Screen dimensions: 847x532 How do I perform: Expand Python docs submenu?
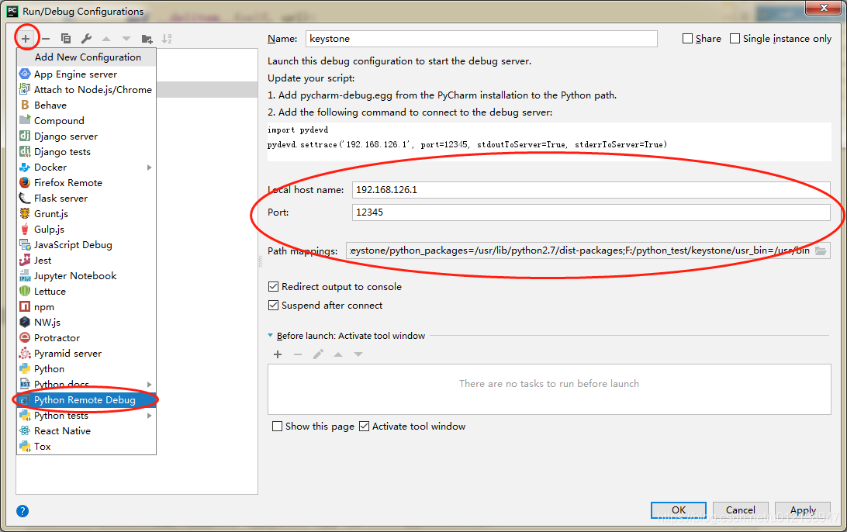point(149,385)
